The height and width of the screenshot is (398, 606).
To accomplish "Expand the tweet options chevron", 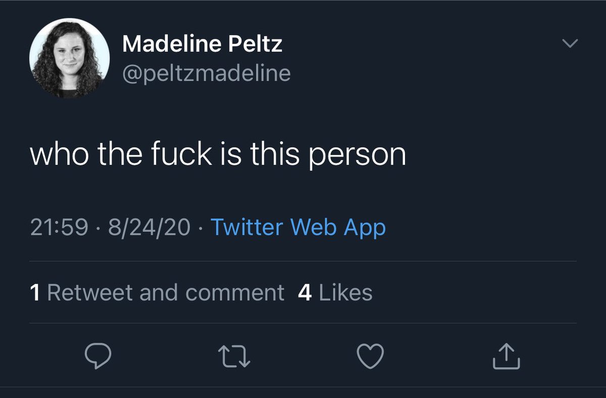I will pos(570,44).
